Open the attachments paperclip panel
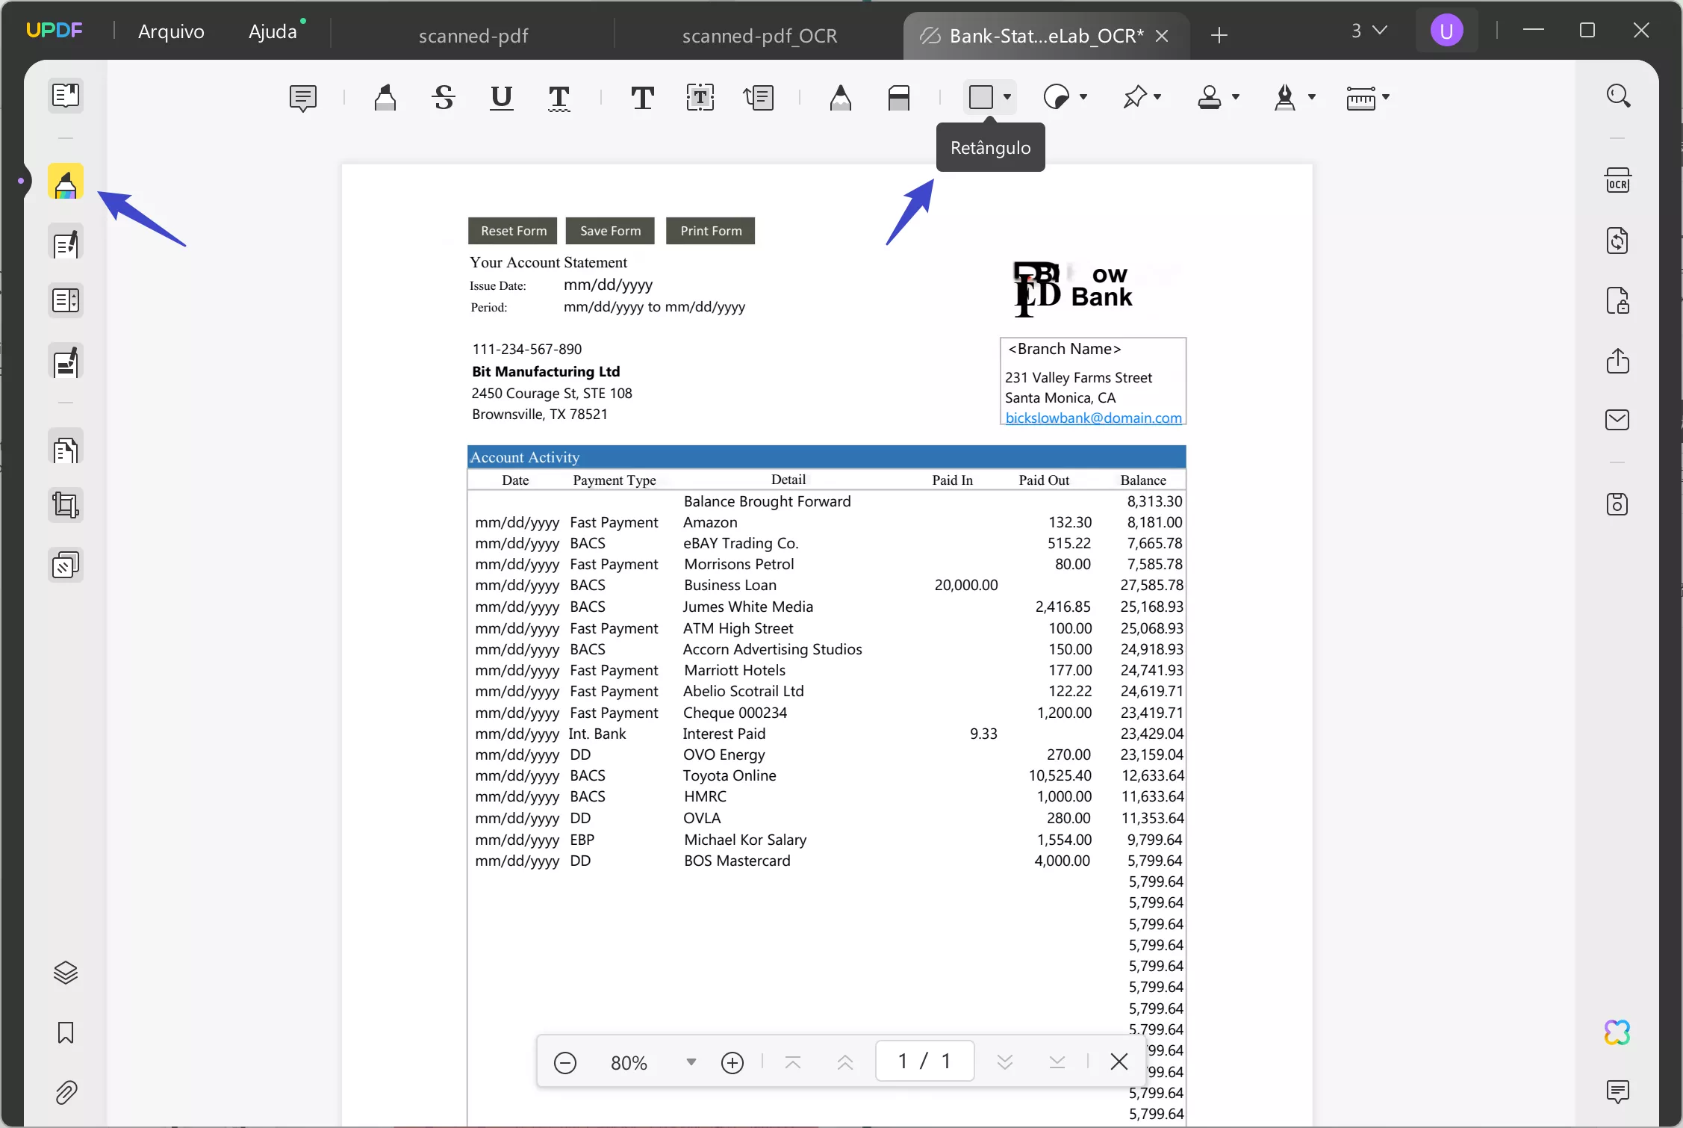1683x1128 pixels. tap(66, 1092)
